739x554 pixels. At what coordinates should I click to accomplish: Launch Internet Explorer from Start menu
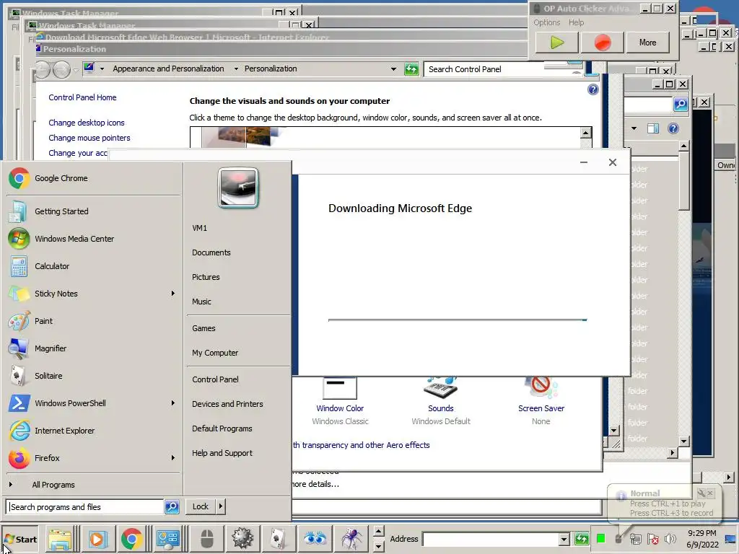tap(93, 430)
